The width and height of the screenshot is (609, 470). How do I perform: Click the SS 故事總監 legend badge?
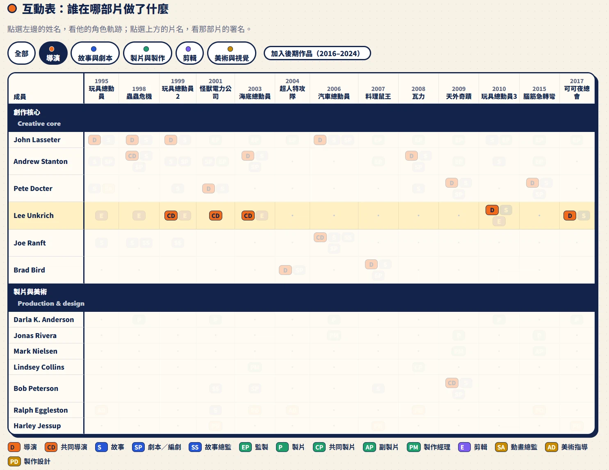(195, 447)
